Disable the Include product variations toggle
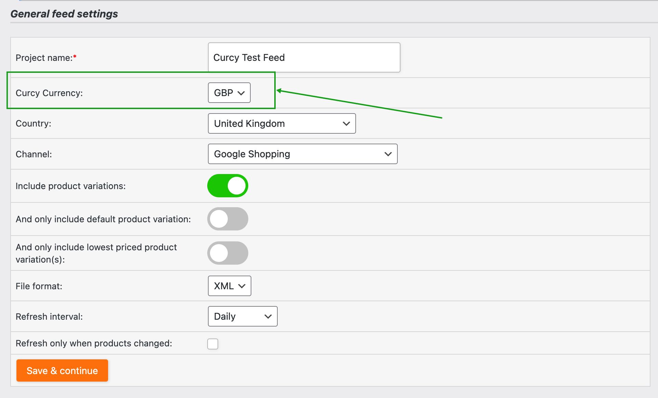658x398 pixels. [227, 186]
